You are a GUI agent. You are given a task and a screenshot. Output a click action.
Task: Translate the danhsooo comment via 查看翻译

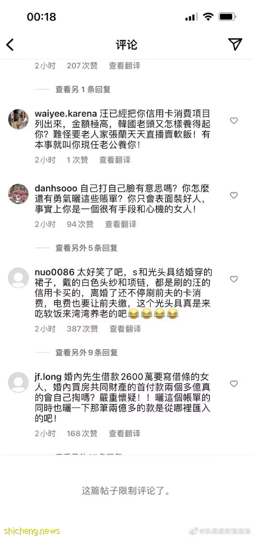(x=121, y=224)
